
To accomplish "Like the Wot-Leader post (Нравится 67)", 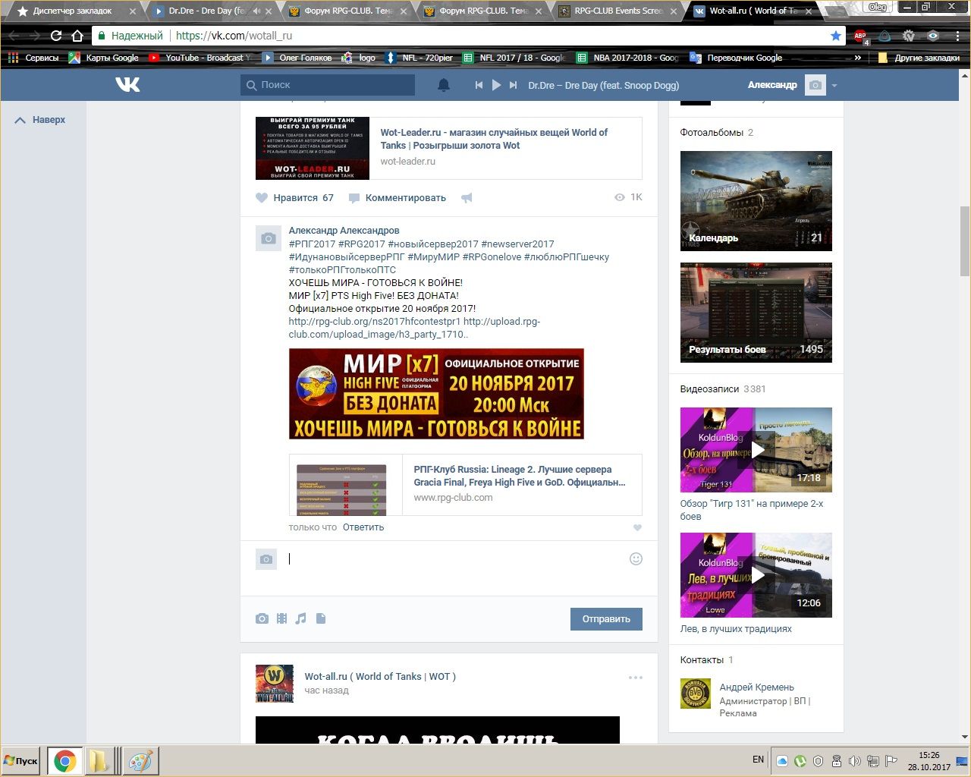I will point(294,198).
